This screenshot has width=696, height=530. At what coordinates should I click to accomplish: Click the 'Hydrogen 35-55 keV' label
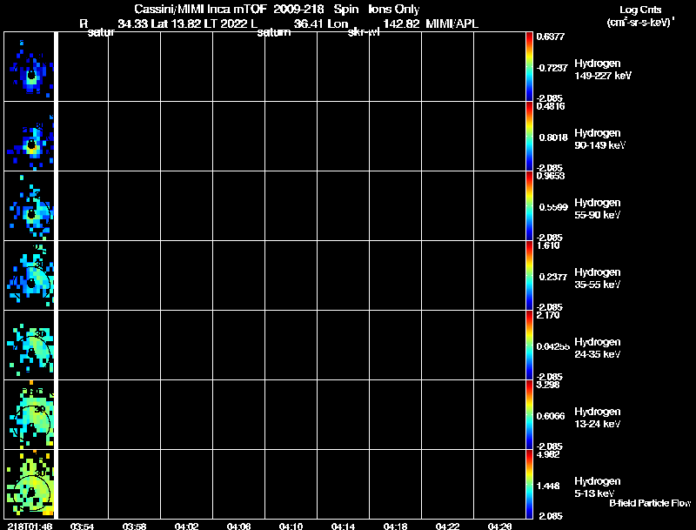pyautogui.click(x=598, y=278)
